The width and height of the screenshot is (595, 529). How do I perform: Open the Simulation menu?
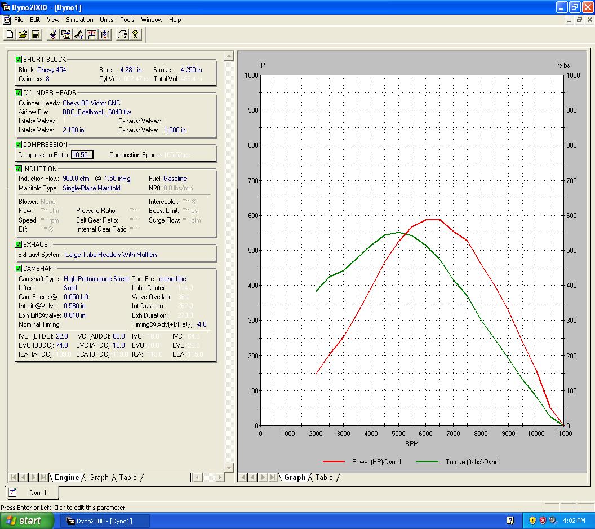tap(79, 20)
